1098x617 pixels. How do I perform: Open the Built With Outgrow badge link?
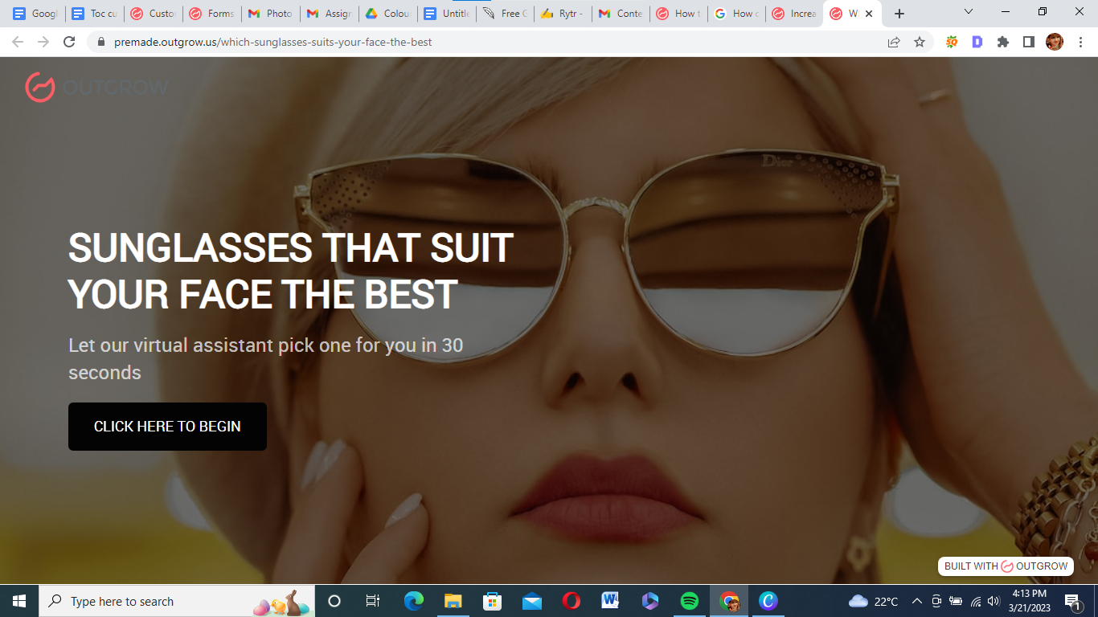(1006, 566)
